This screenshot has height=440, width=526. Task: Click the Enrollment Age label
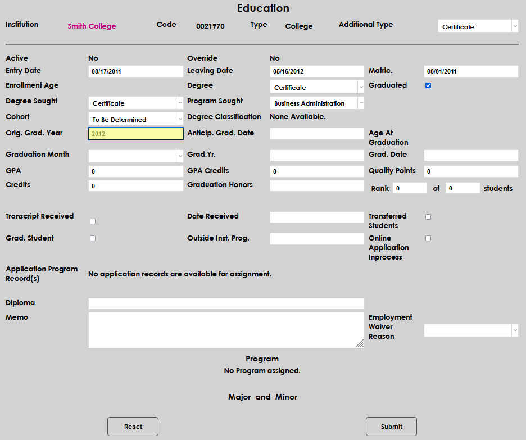(32, 85)
